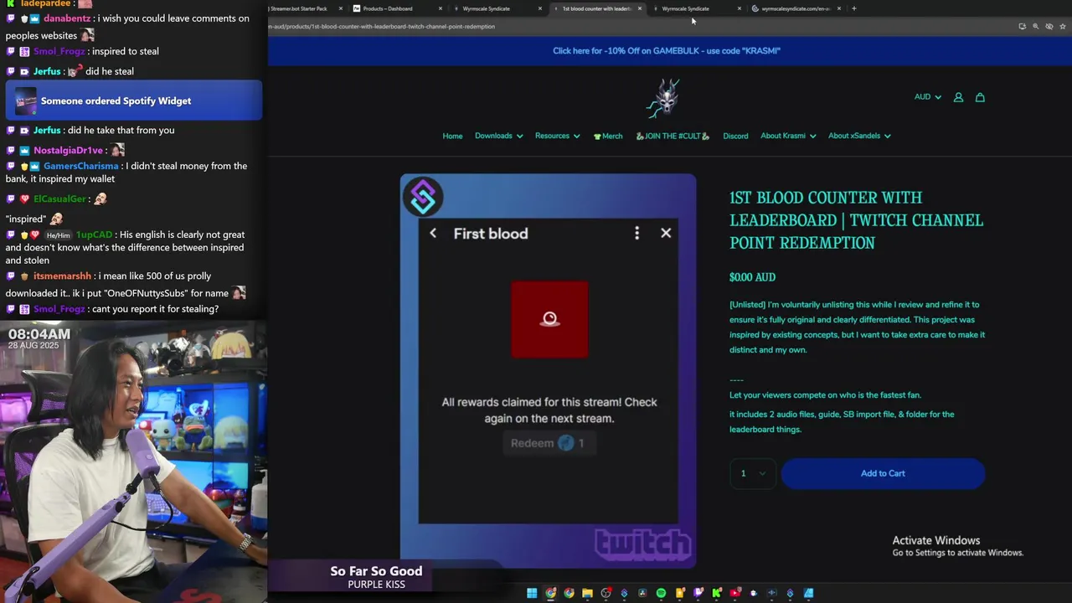Image resolution: width=1072 pixels, height=603 pixels.
Task: Open the YouTube taskbar icon
Action: coord(734,593)
